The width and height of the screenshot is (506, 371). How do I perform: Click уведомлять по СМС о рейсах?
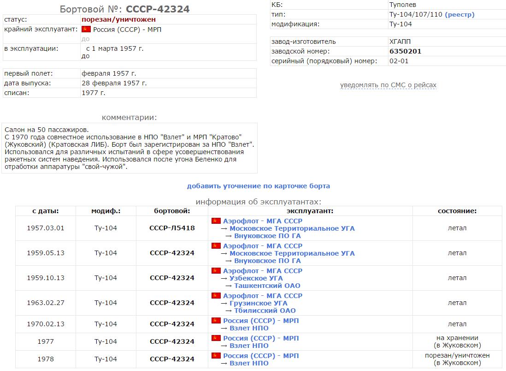coord(388,85)
